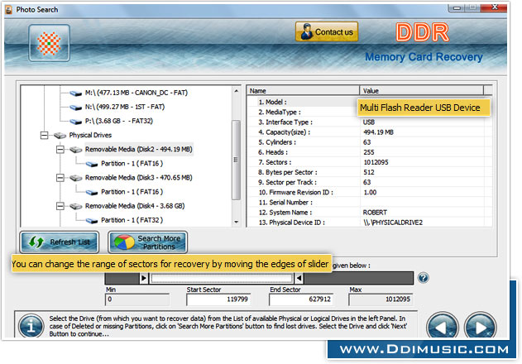The height and width of the screenshot is (364, 522).
Task: Click the Value column header
Action: pyautogui.click(x=421, y=90)
